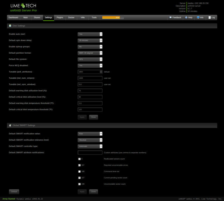Screen dimensions: 224x201
Task: Open Default SMART notification value dropdown
Action: point(90,134)
